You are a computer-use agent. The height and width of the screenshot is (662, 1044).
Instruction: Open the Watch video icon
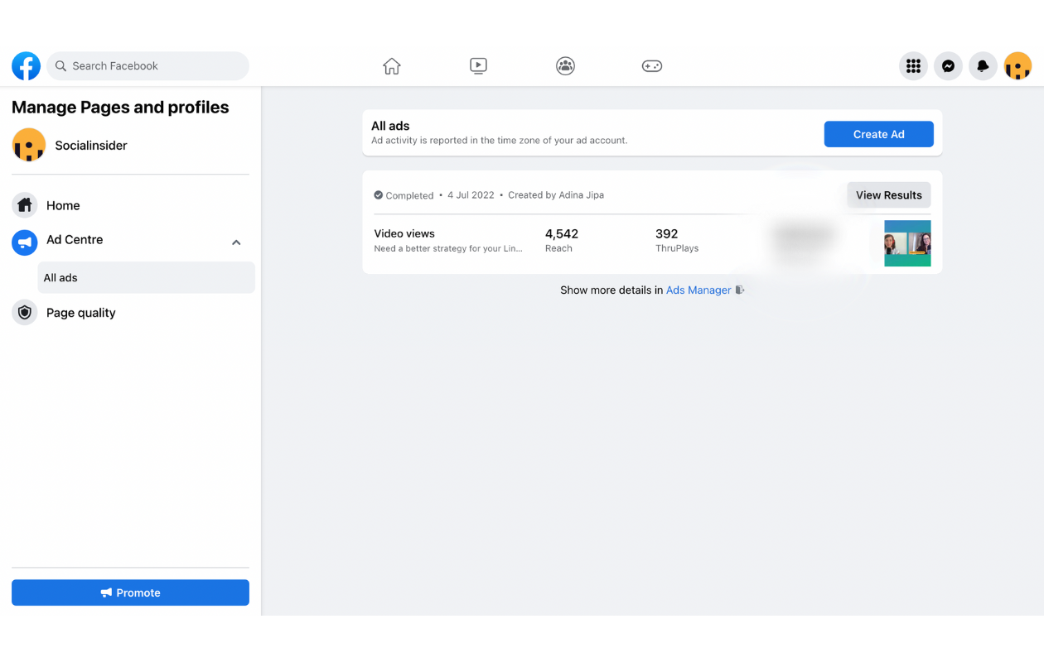tap(478, 66)
